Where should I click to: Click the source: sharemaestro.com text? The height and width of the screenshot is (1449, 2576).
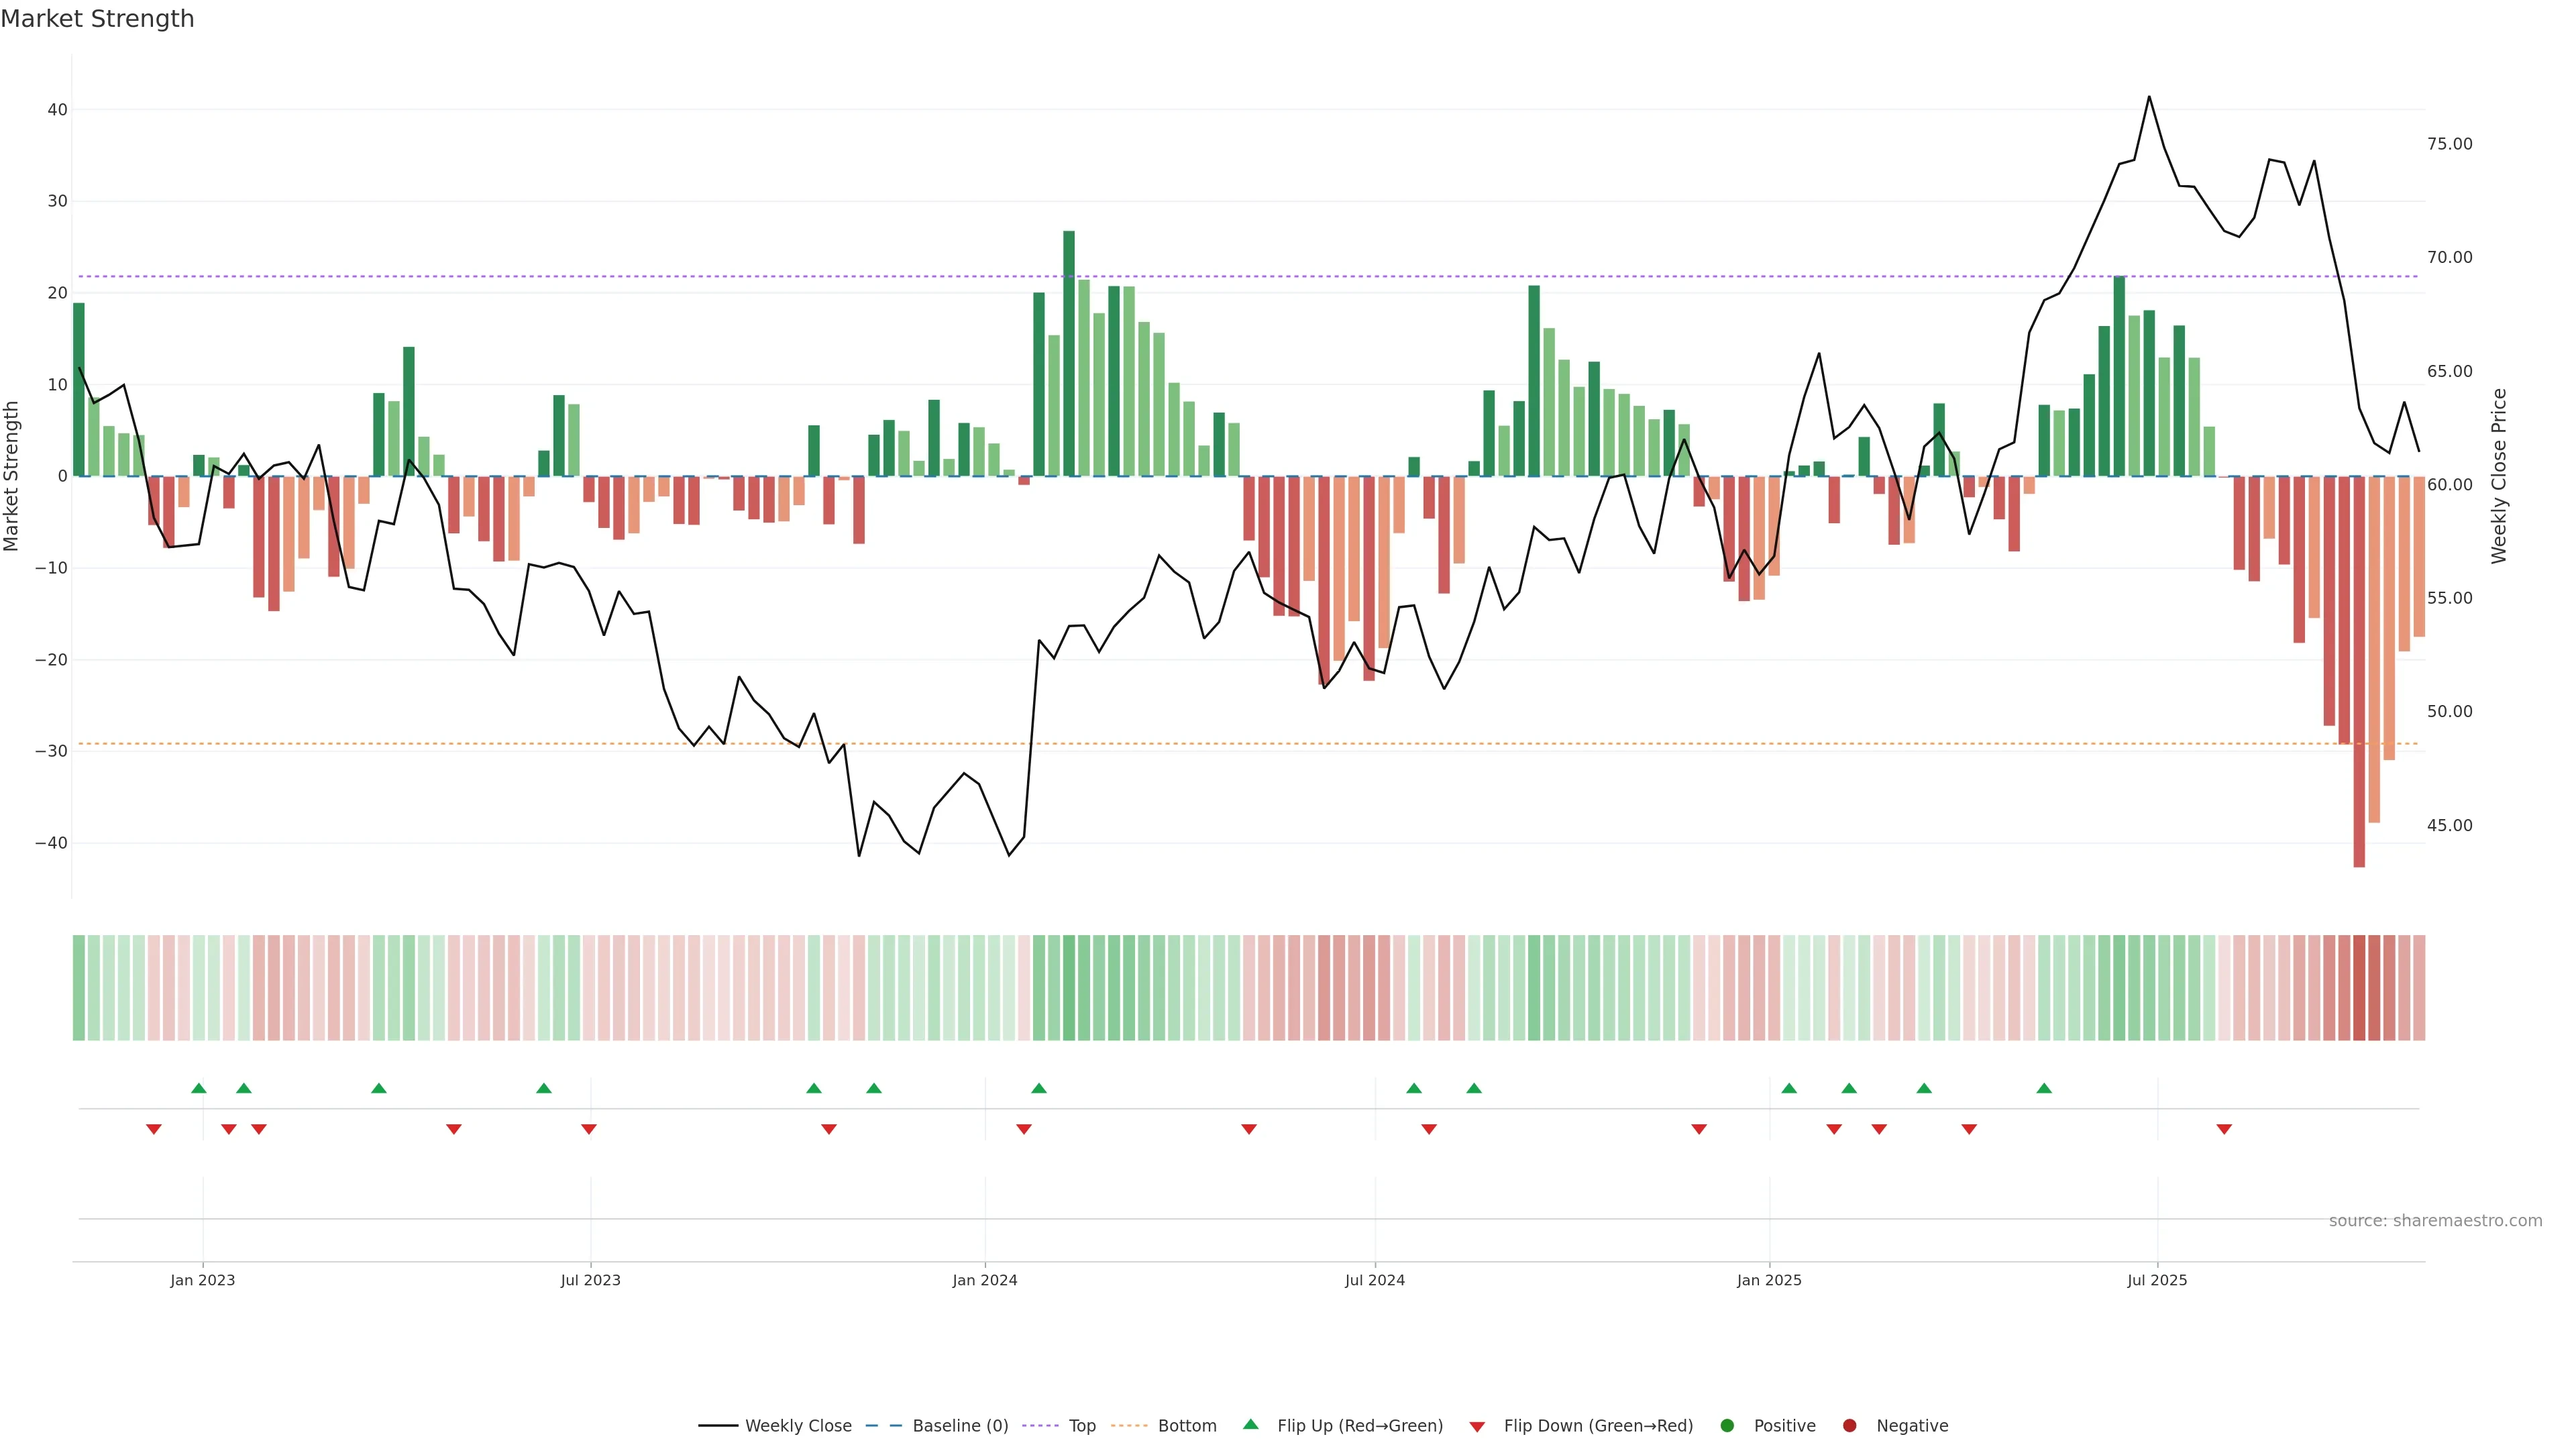[2435, 1221]
